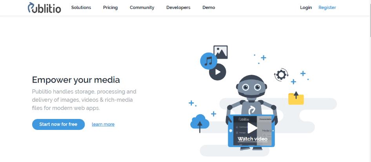371x162 pixels.
Task: Click the Publitio logo
Action: point(44,7)
